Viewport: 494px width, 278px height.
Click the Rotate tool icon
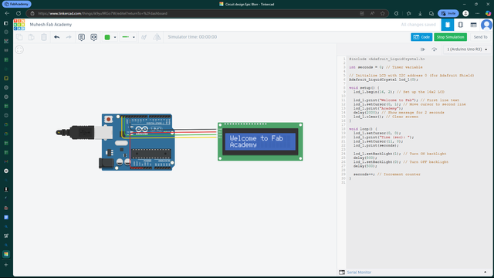144,37
